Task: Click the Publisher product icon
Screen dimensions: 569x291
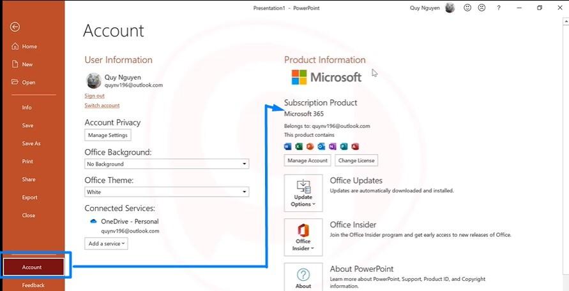Action: point(344,146)
